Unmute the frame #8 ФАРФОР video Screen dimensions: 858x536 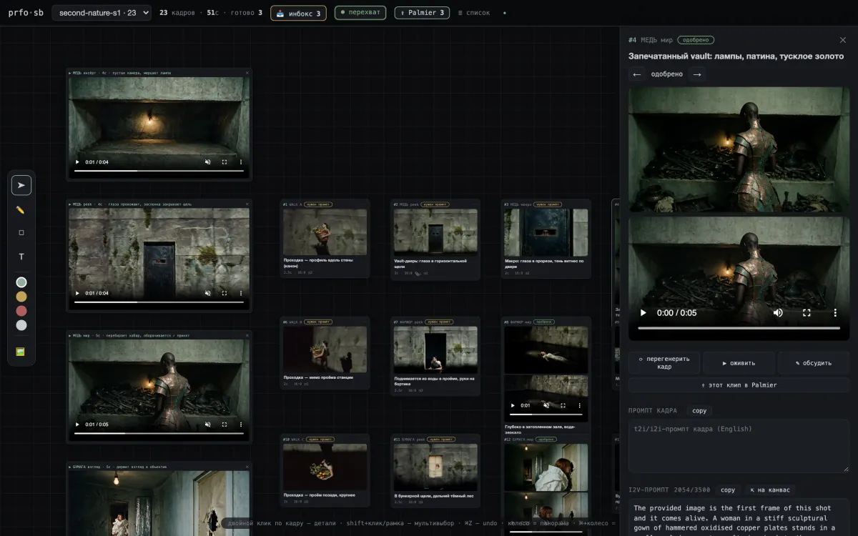coord(547,405)
